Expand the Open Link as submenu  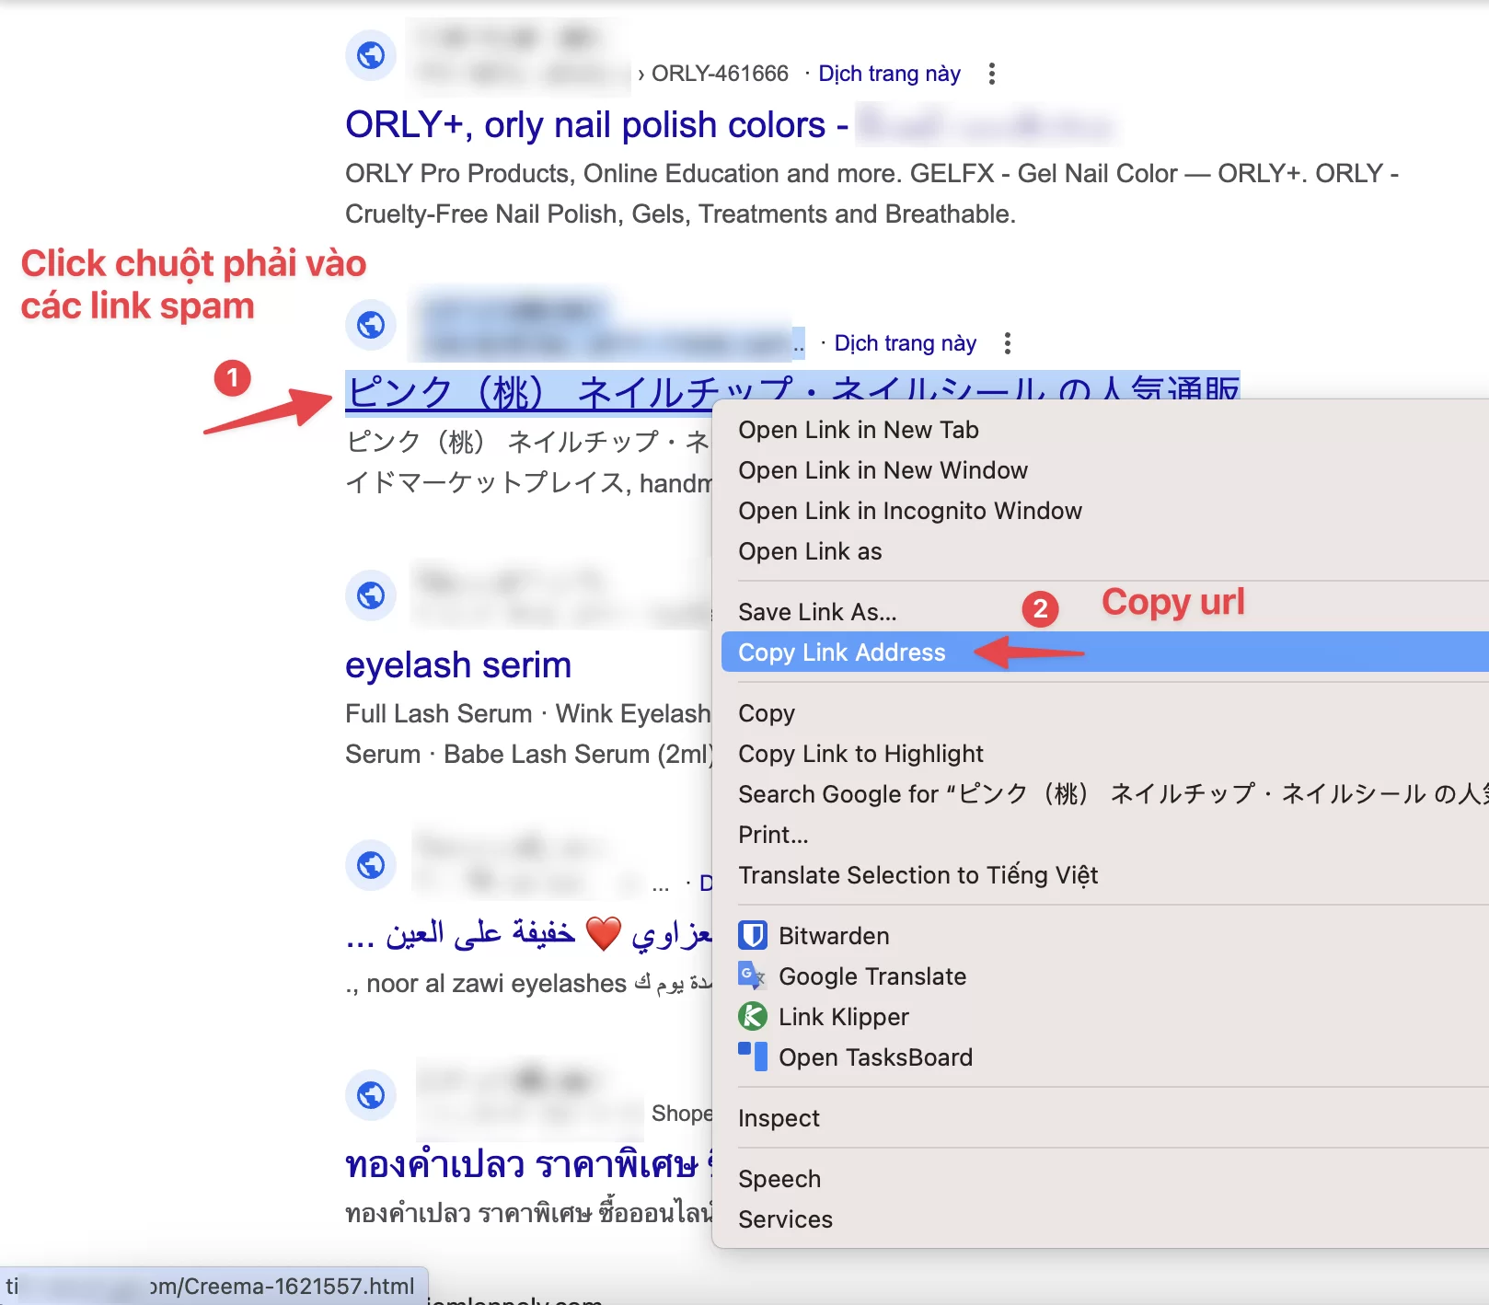point(1104,551)
